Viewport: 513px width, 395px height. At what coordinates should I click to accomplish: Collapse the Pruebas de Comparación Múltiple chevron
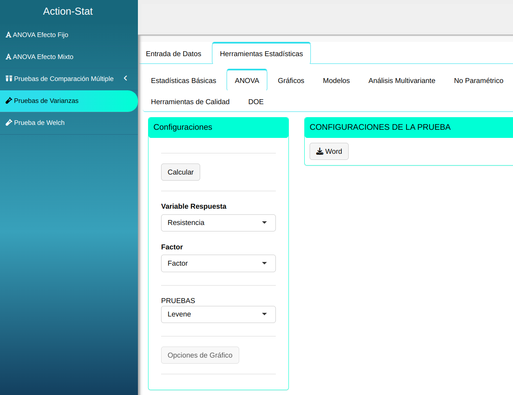click(125, 78)
